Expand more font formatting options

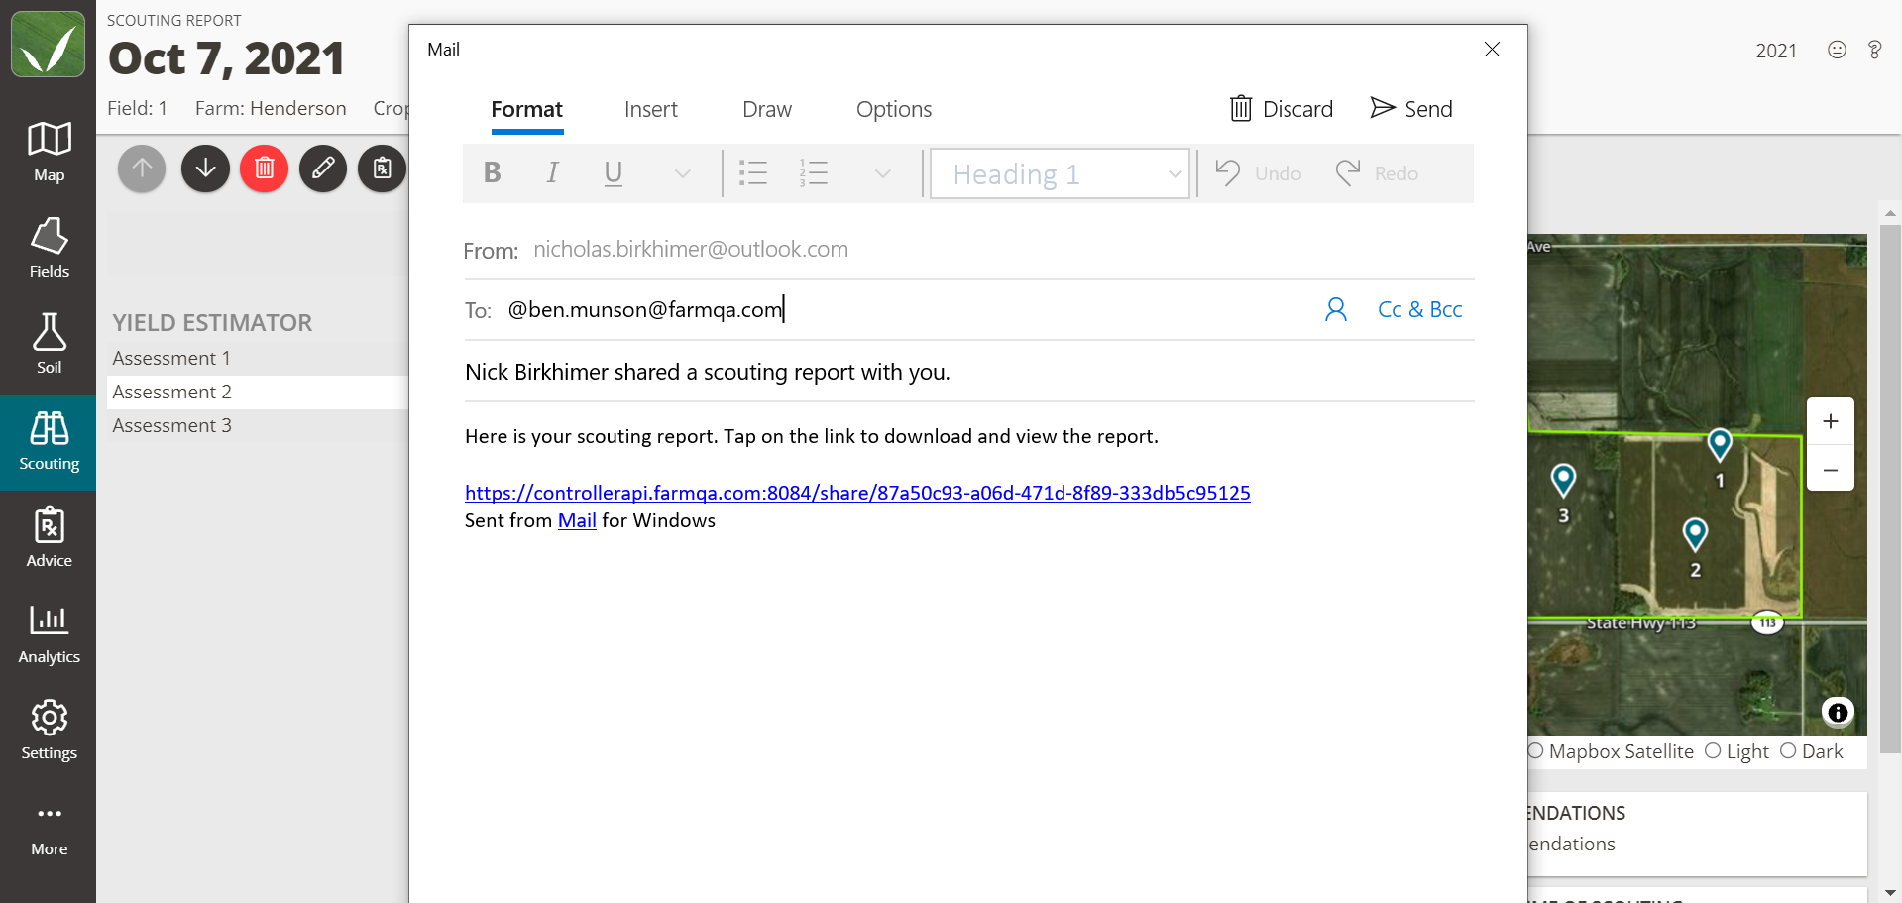click(682, 173)
